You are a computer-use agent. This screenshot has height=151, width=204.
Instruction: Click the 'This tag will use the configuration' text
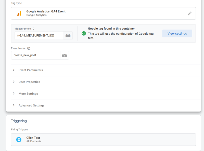pos(121,36)
